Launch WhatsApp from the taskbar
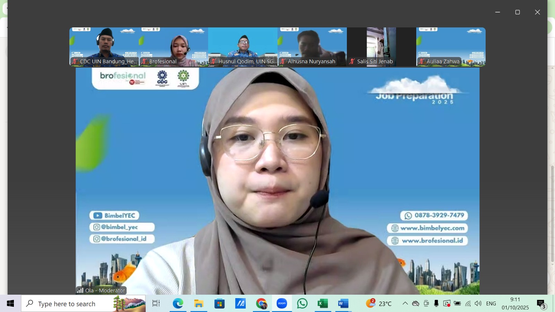The height and width of the screenshot is (312, 555). [x=302, y=304]
